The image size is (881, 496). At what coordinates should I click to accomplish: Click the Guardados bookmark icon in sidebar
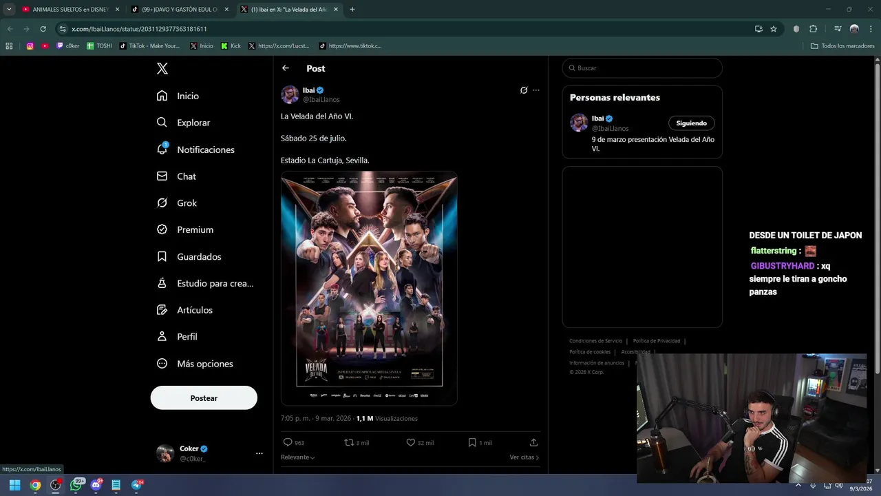tap(162, 256)
